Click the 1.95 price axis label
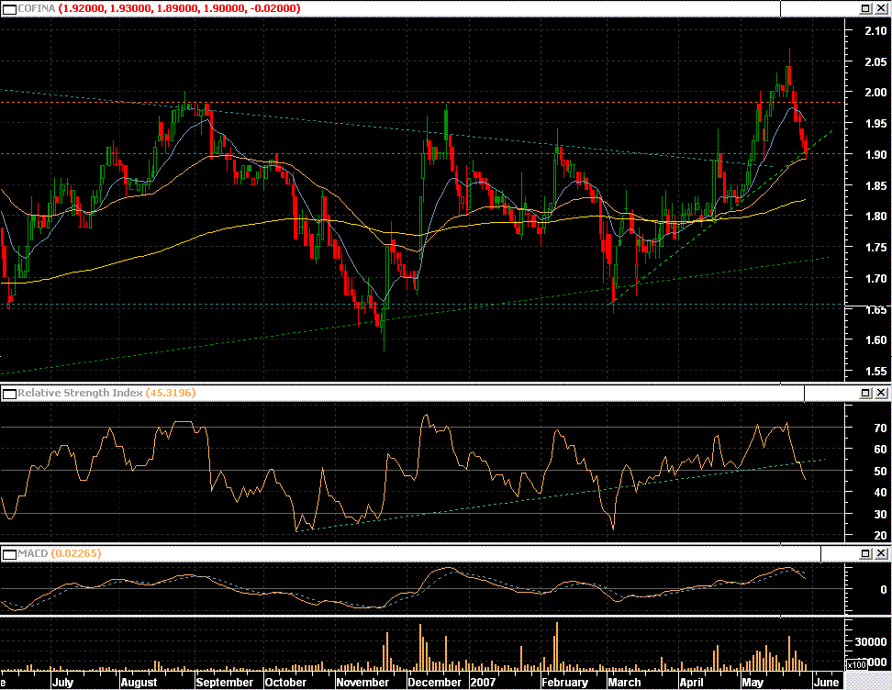The image size is (892, 690). pyautogui.click(x=875, y=124)
